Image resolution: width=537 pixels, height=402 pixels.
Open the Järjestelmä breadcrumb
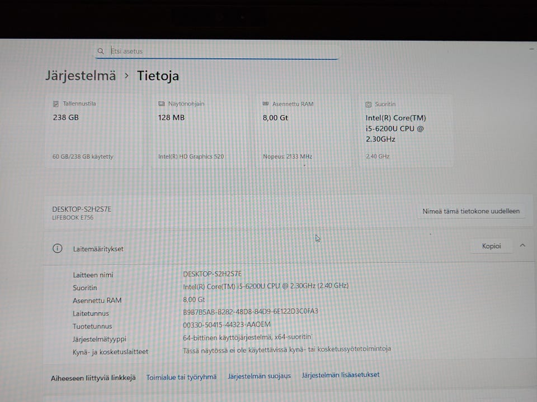81,75
